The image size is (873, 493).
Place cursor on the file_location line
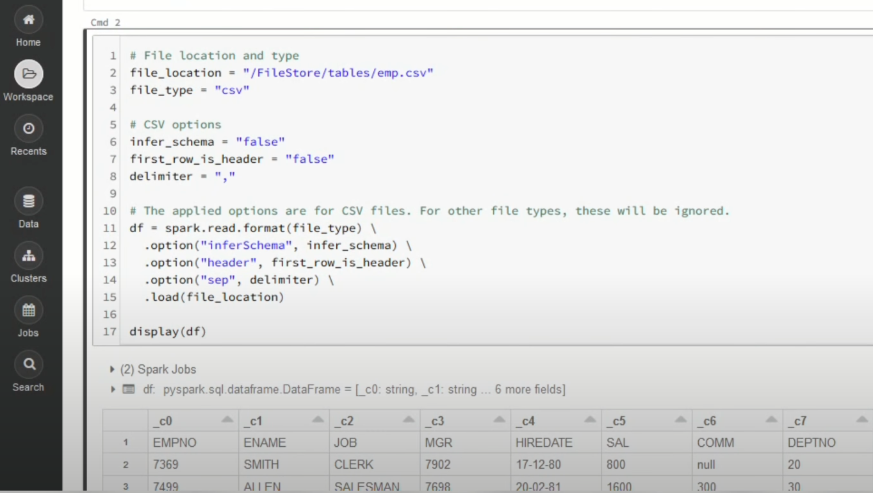coord(282,73)
